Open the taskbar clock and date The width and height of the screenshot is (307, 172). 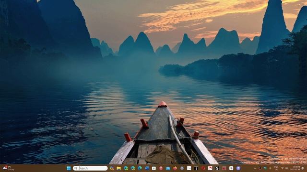pos(295,168)
